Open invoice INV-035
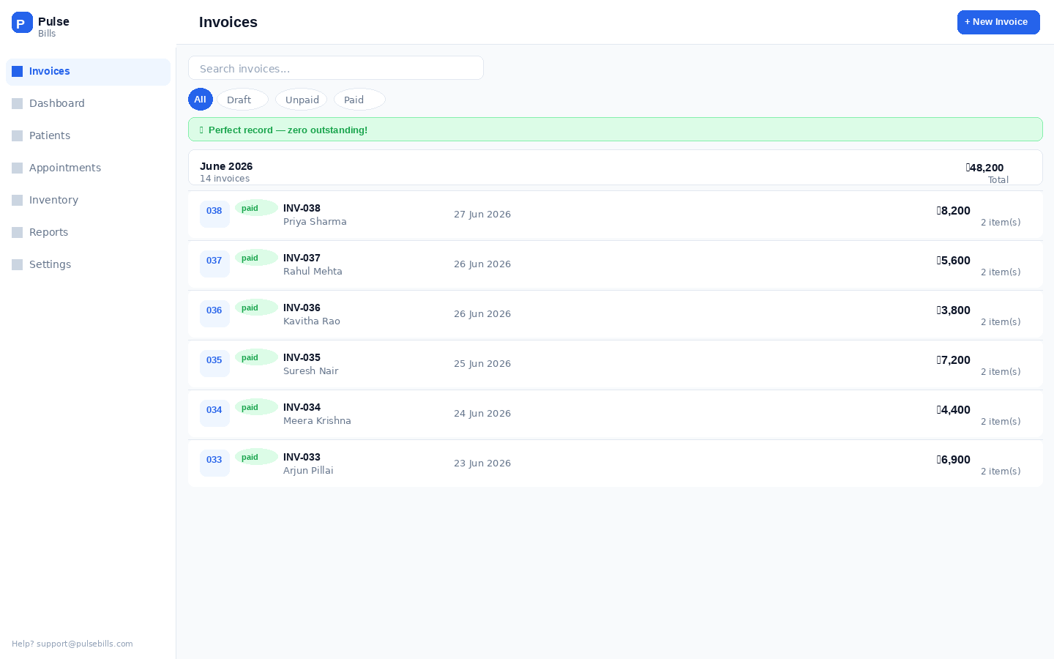Viewport: 1054px width, 659px height. 616,364
